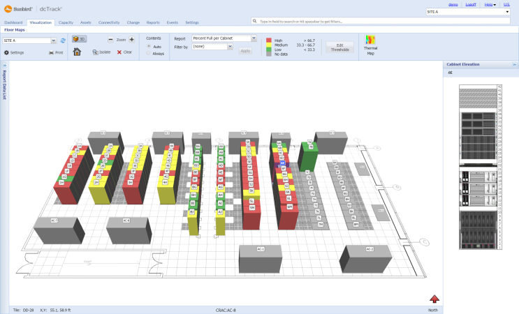
Task: Select the Auto contents radio button
Action: coord(149,46)
